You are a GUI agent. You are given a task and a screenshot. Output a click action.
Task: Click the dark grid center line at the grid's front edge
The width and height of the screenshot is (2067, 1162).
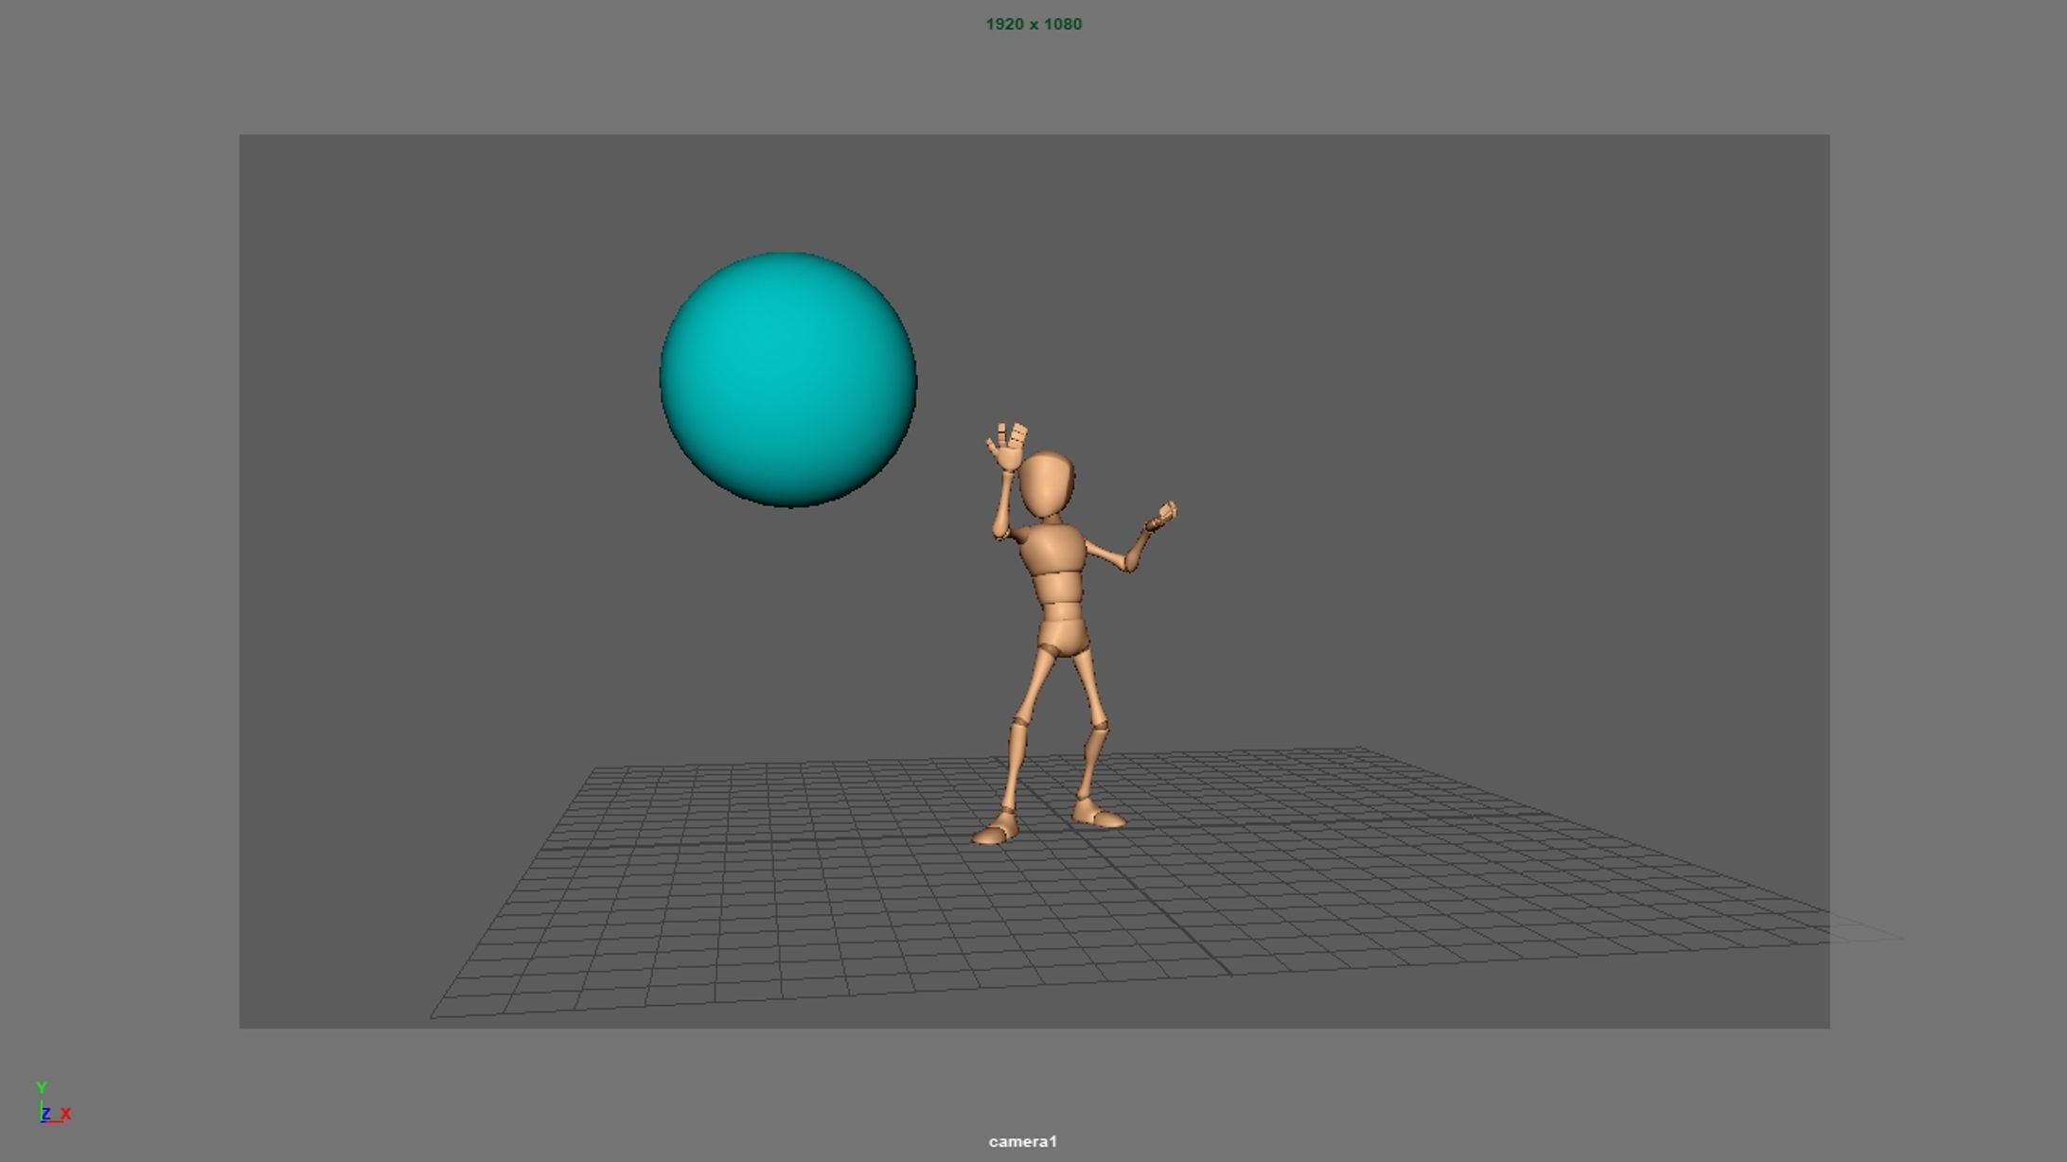point(1228,971)
